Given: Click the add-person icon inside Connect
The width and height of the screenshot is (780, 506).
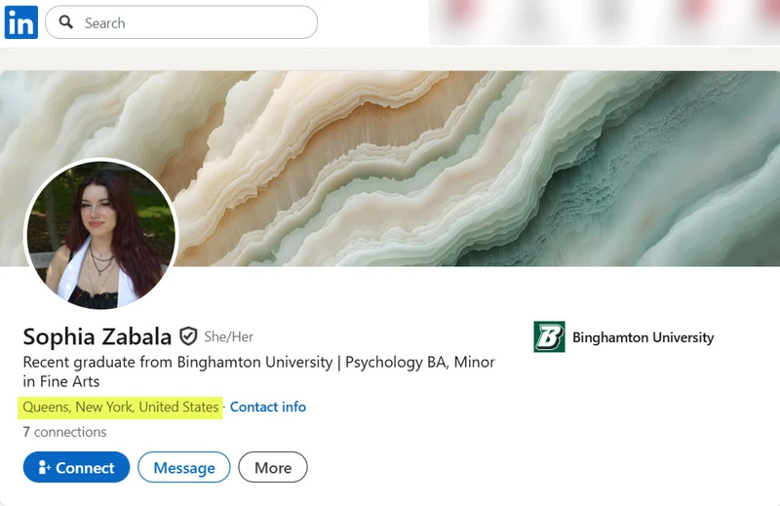Looking at the screenshot, I should pos(44,467).
